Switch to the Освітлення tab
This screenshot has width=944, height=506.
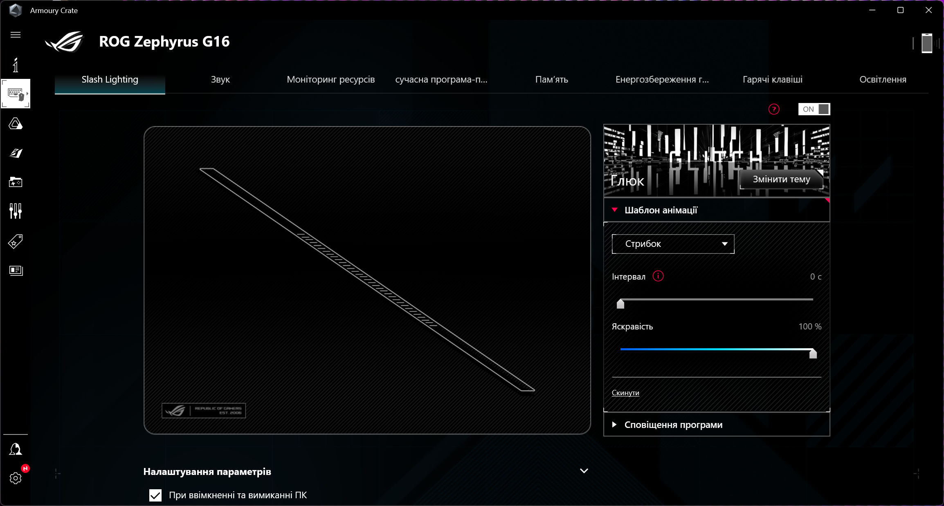[882, 80]
